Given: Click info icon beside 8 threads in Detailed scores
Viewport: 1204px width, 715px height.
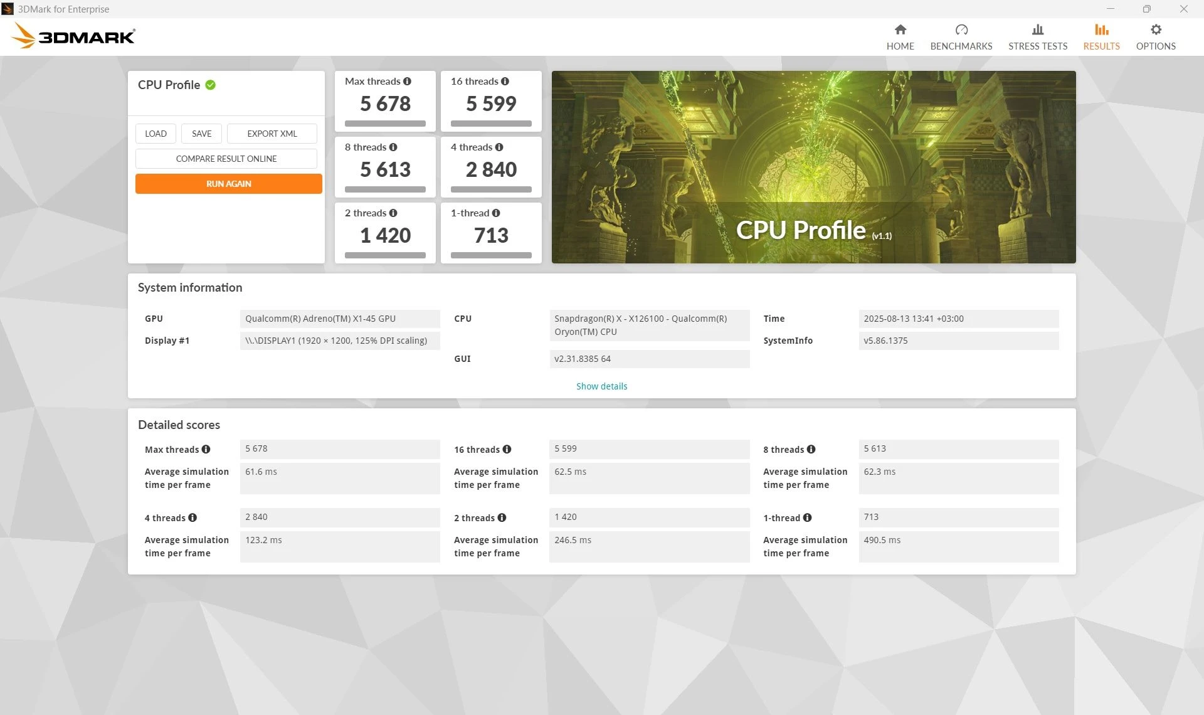Looking at the screenshot, I should (x=811, y=449).
